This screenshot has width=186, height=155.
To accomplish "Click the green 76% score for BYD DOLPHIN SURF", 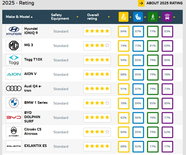I will click(x=153, y=118).
